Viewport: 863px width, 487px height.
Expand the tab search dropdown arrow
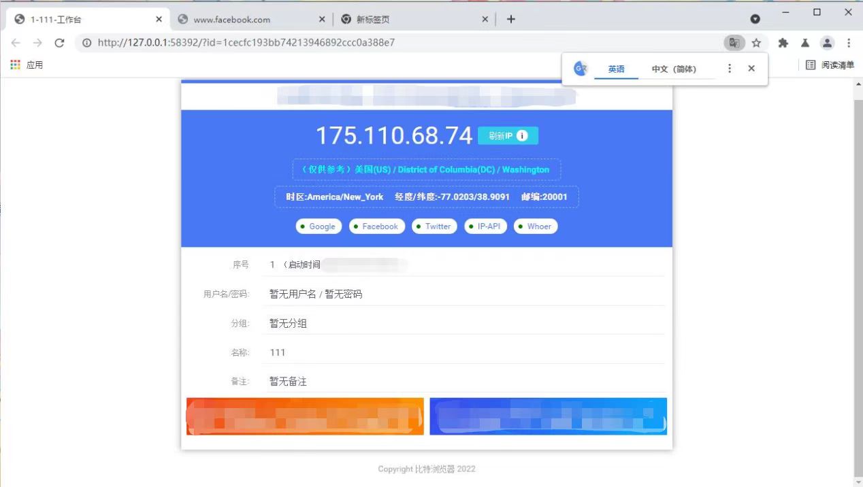755,19
